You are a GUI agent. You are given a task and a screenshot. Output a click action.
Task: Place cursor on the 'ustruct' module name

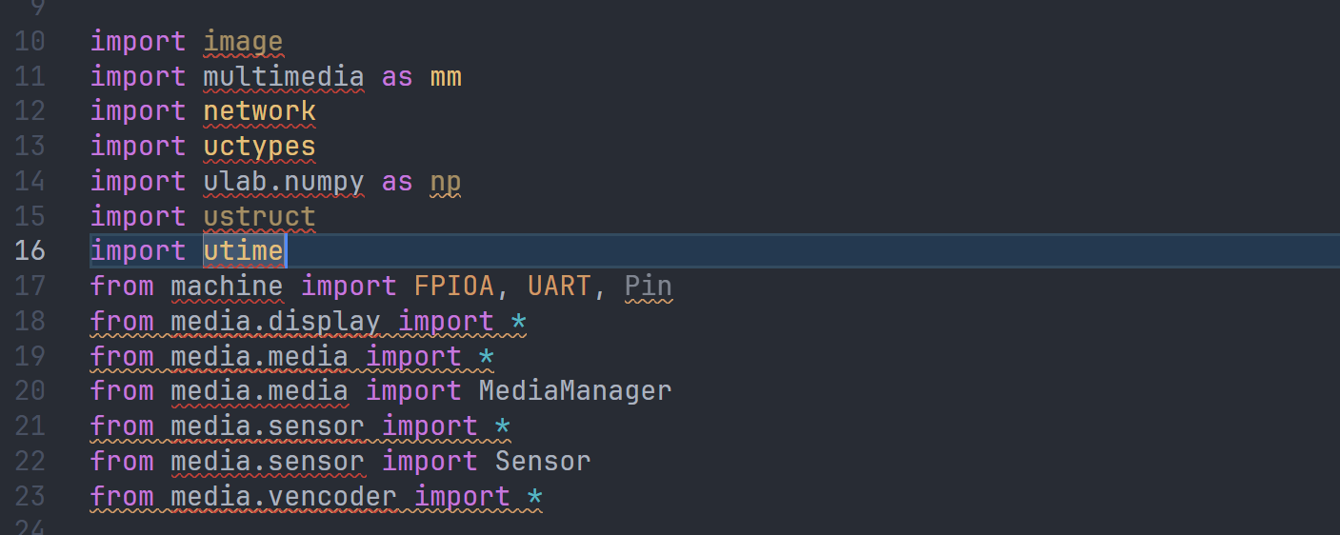pos(259,216)
